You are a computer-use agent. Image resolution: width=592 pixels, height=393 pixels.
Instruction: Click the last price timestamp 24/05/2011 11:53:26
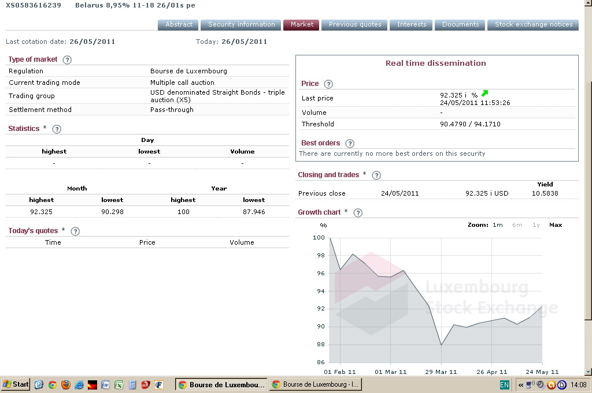pos(475,103)
